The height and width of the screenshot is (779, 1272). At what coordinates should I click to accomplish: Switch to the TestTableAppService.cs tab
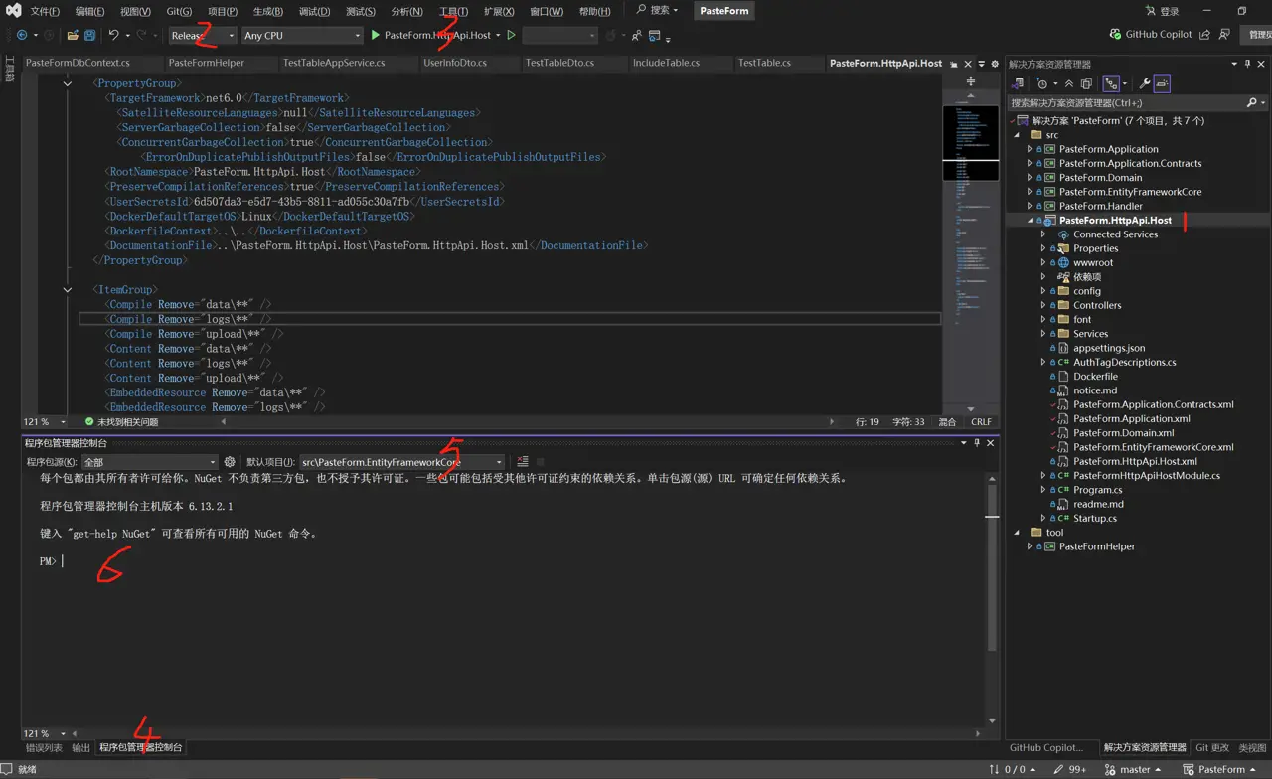point(334,63)
